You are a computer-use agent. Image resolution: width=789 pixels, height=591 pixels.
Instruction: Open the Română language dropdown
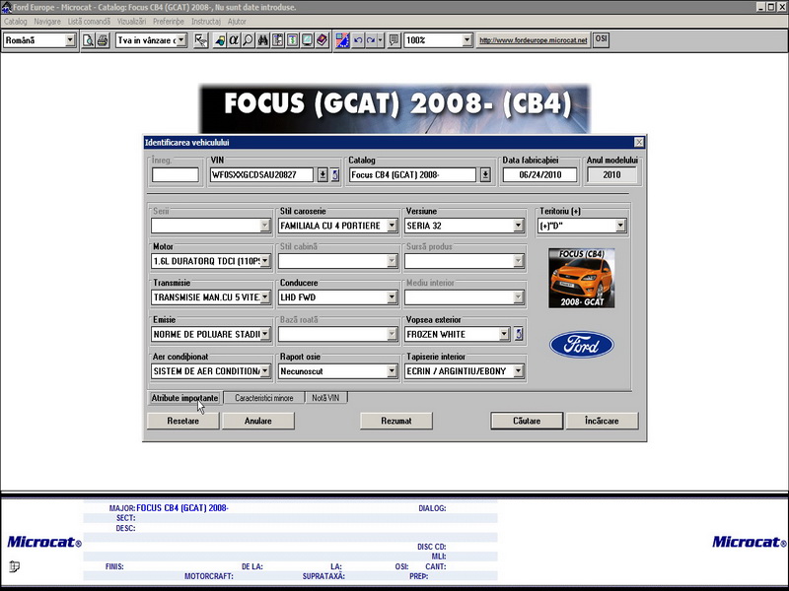70,40
